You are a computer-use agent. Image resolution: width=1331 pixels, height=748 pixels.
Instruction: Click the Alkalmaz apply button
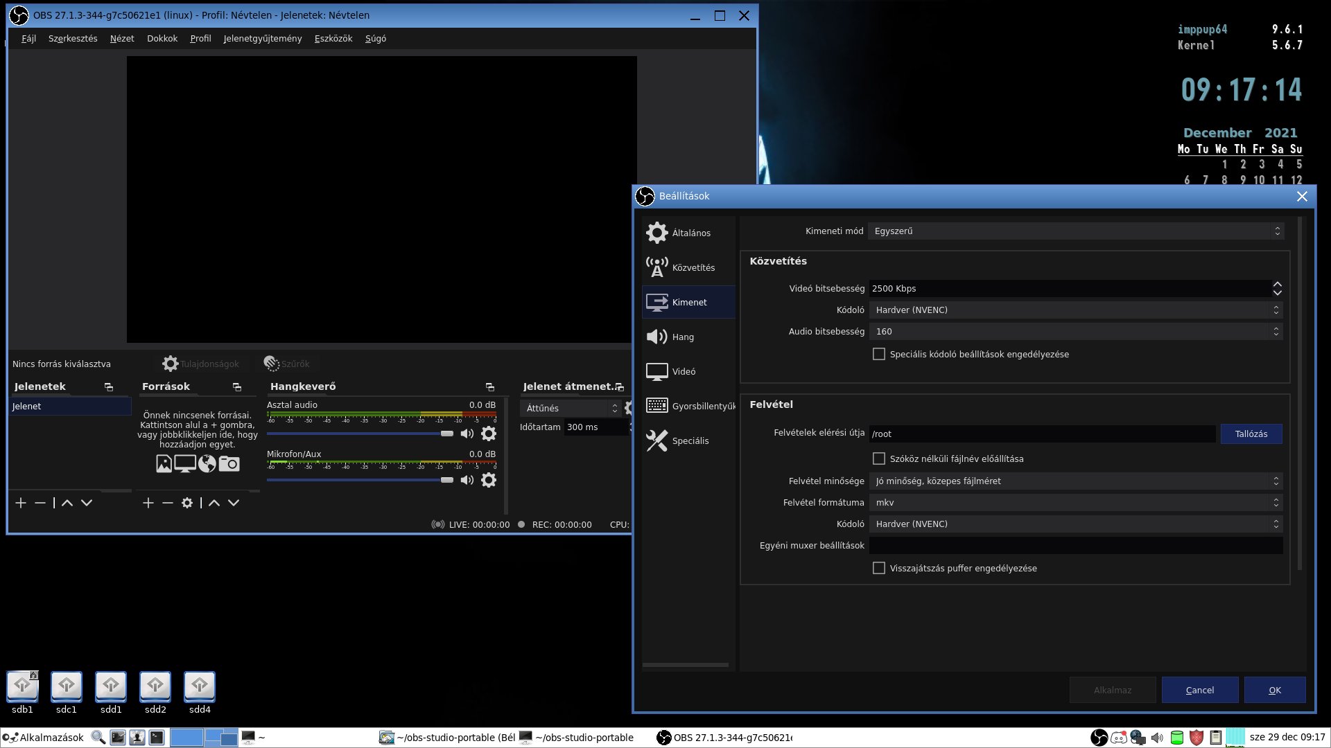click(1113, 691)
